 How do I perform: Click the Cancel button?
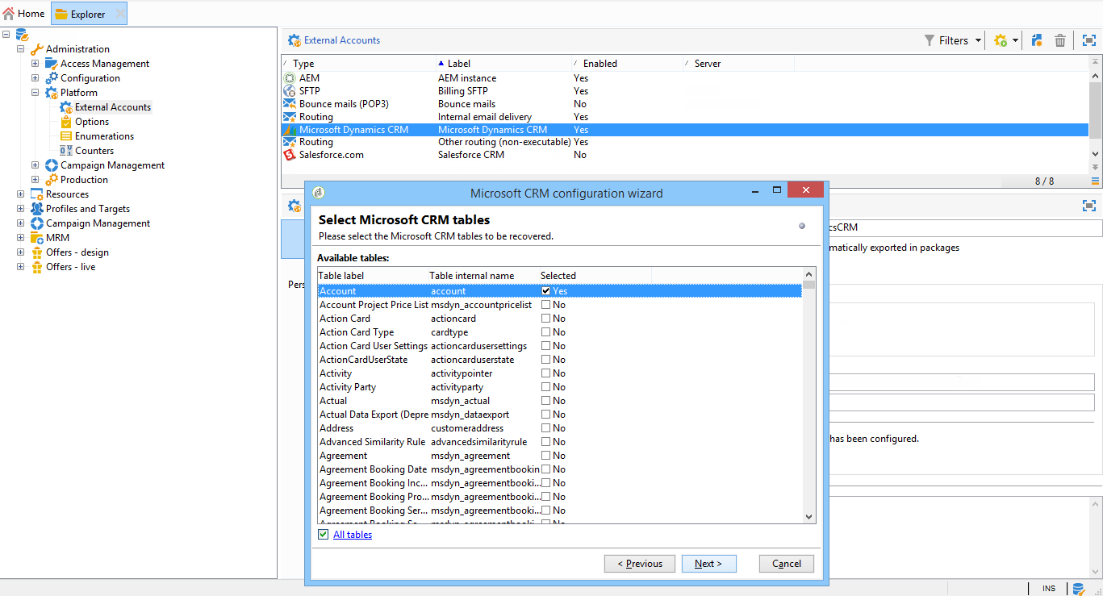click(x=787, y=564)
